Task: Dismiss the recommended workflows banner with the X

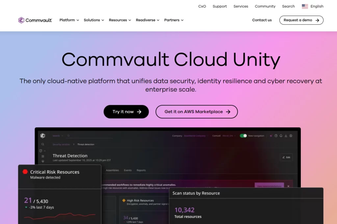Action: (288, 186)
